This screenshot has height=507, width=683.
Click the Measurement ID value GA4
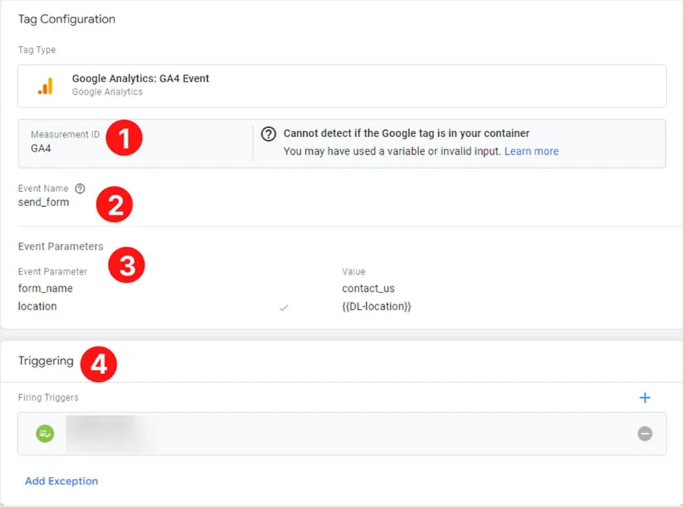pyautogui.click(x=41, y=149)
